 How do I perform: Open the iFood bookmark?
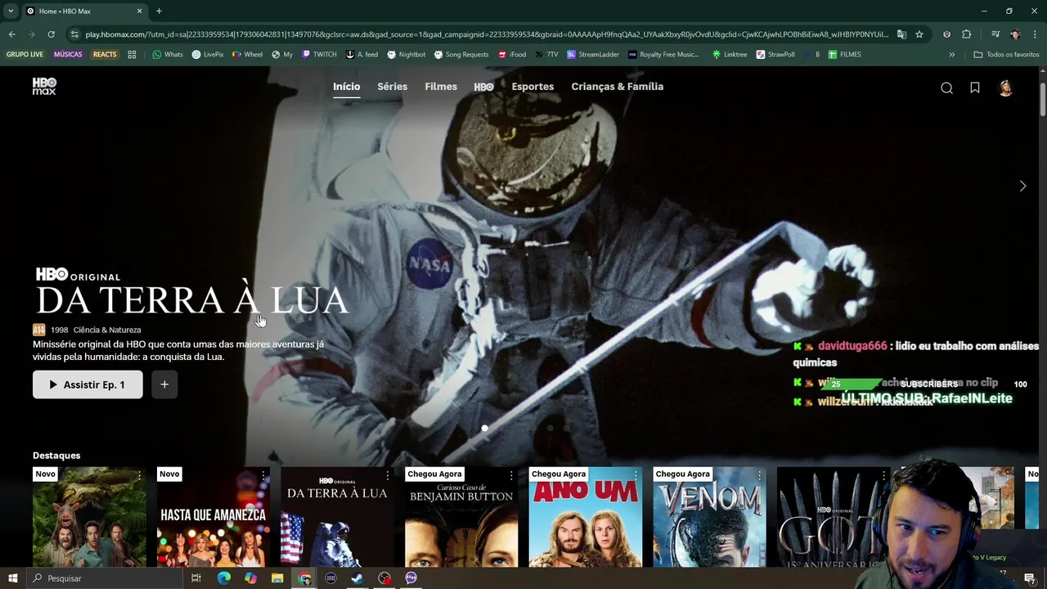[x=512, y=55]
